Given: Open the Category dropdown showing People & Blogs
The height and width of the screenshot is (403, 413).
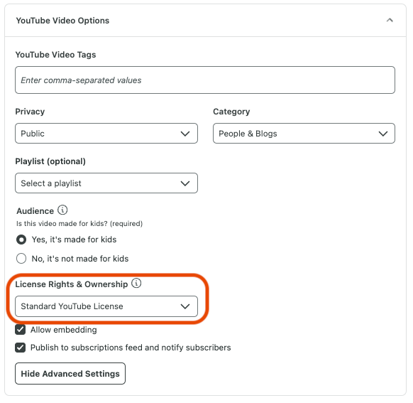Looking at the screenshot, I should pos(304,134).
